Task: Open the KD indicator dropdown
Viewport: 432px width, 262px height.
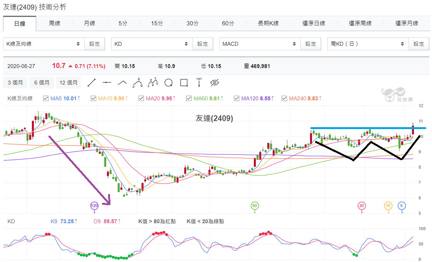Action: [152, 44]
